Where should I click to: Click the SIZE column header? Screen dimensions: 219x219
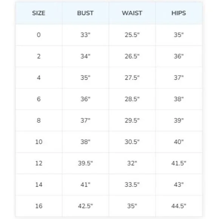(39, 13)
